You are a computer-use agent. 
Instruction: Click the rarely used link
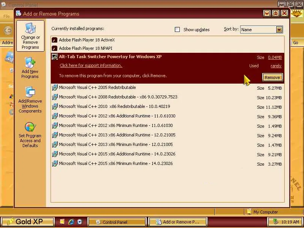276,66
